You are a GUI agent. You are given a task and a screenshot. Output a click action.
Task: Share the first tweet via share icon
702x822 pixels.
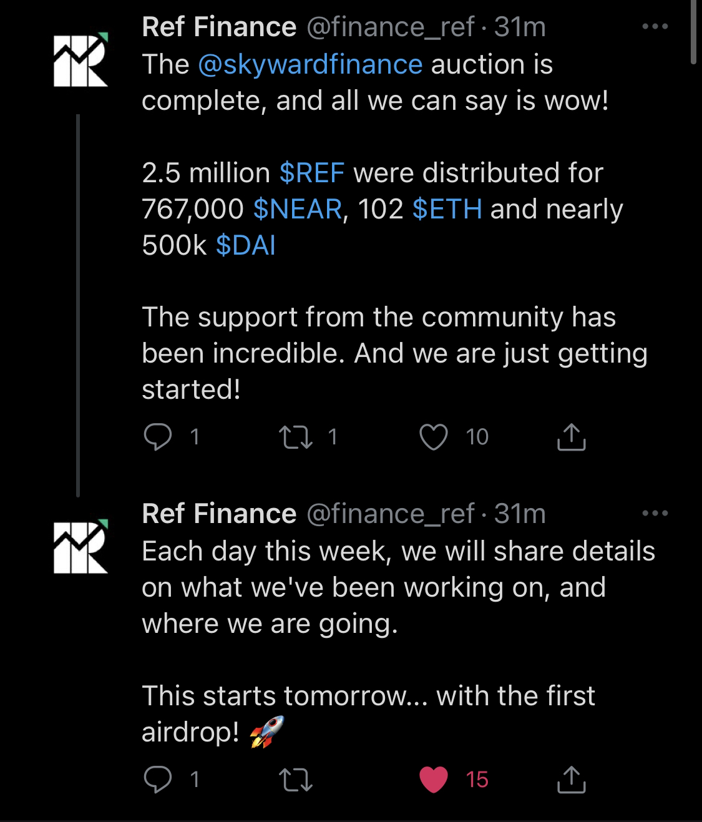570,437
